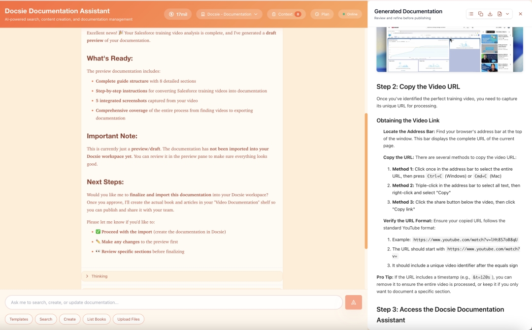Click the What's Ready: heading
Image resolution: width=532 pixels, height=330 pixels.
(109, 58)
